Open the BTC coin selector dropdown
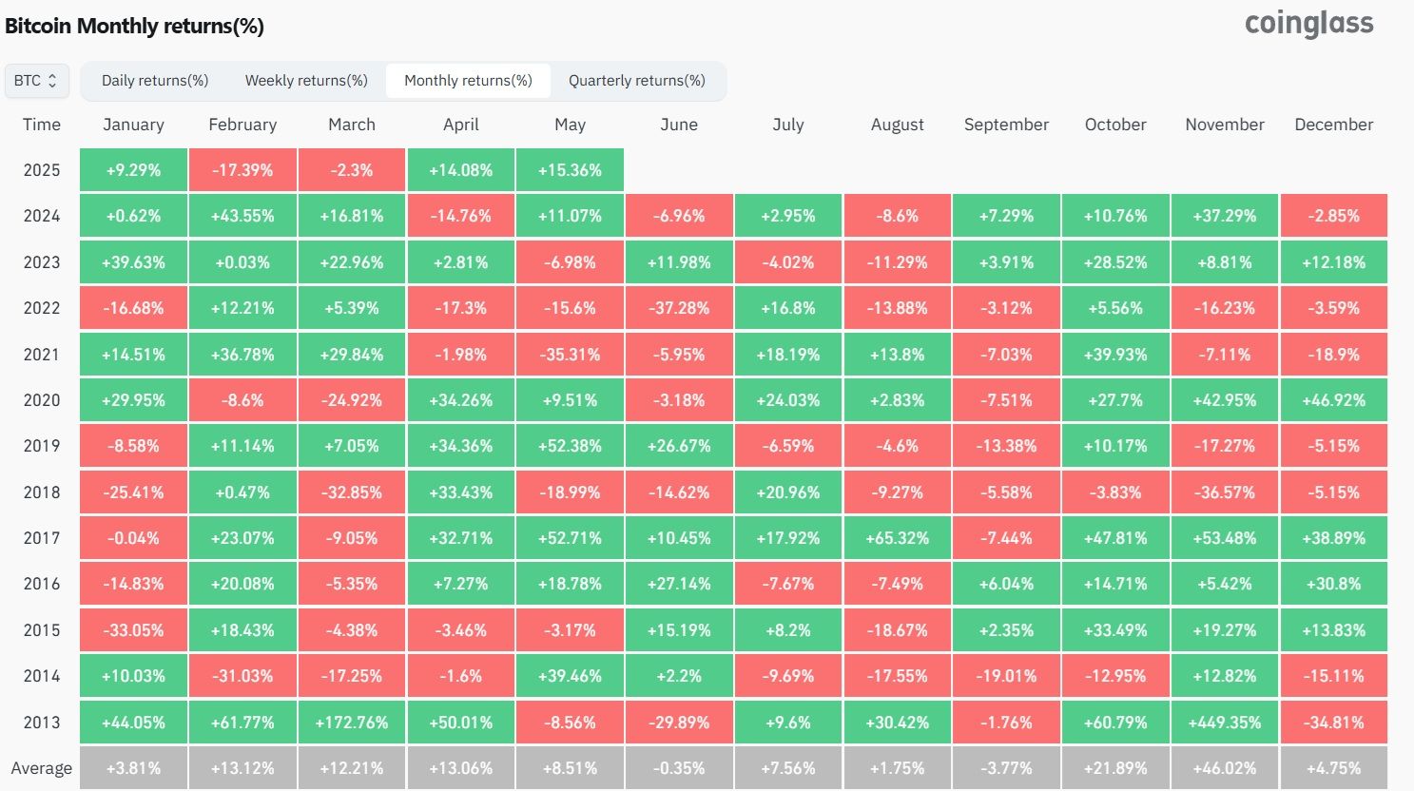Image resolution: width=1414 pixels, height=791 pixels. [x=36, y=81]
